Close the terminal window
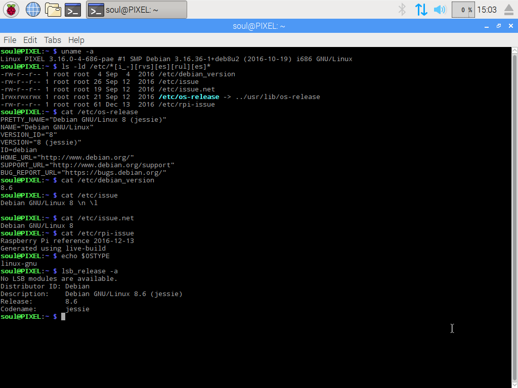This screenshot has height=388, width=518. pos(511,26)
